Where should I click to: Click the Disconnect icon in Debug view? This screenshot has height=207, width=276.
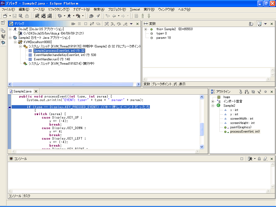point(92,24)
